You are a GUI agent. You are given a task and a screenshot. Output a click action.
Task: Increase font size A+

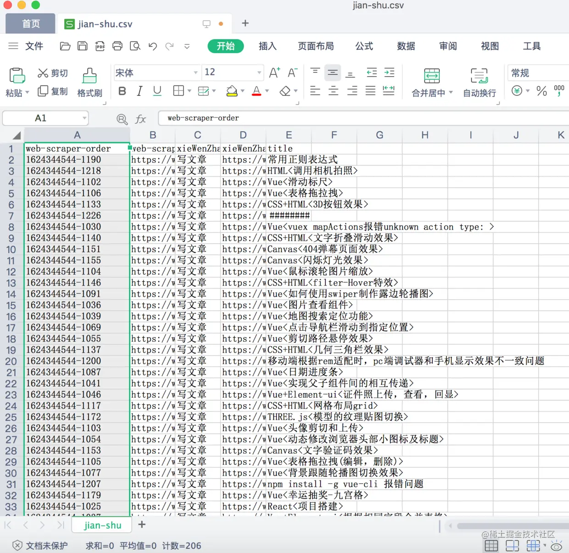(x=274, y=73)
